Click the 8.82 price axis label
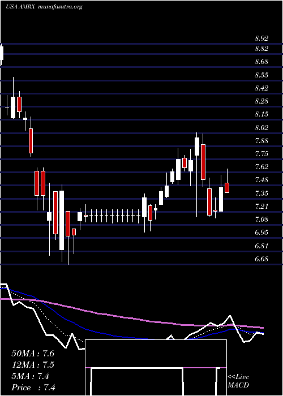The height and width of the screenshot is (396, 283). (x=261, y=49)
